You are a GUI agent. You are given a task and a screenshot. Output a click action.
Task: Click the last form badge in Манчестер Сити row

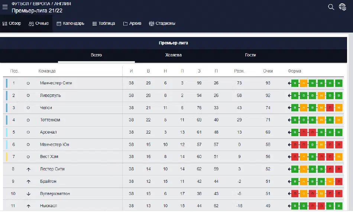tap(339, 83)
